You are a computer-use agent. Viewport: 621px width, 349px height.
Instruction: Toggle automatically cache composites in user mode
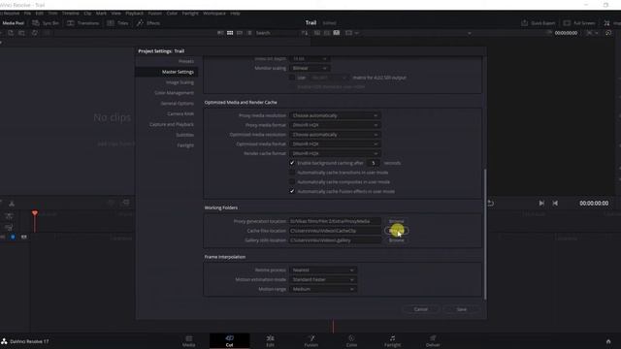click(x=292, y=182)
